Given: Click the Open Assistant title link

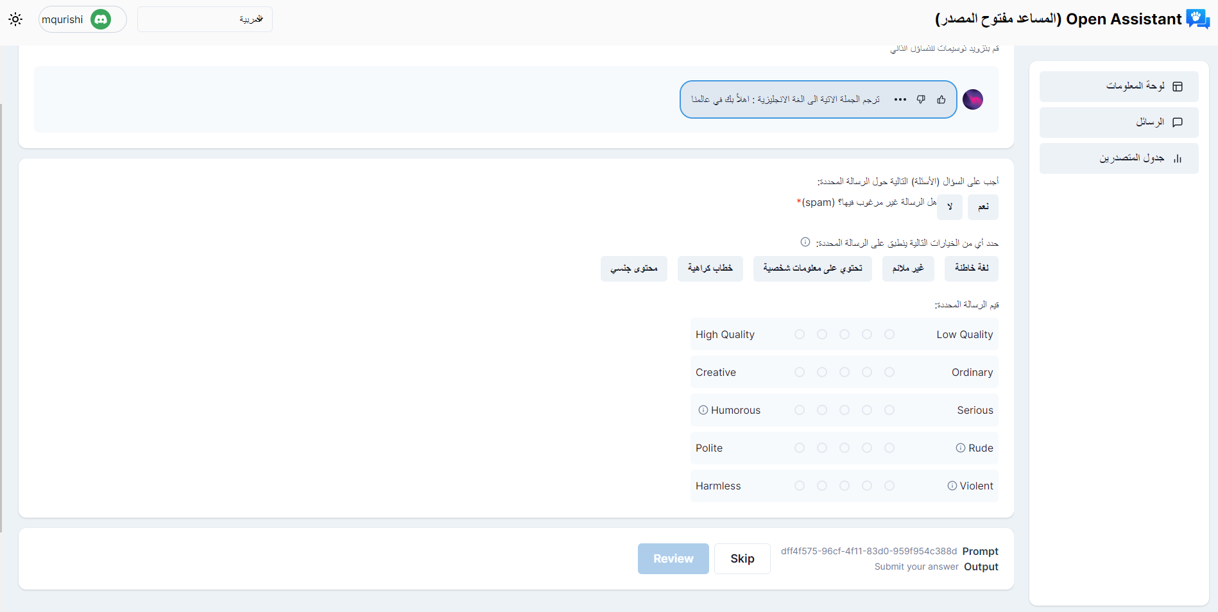Looking at the screenshot, I should pyautogui.click(x=1058, y=19).
